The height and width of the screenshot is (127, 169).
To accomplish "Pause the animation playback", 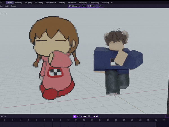I will (89, 116).
